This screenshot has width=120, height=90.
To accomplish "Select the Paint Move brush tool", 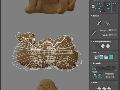I will click(99, 23).
